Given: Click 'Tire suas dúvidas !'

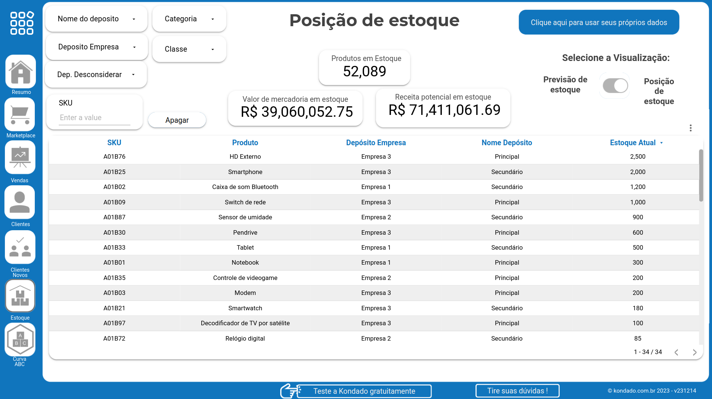Looking at the screenshot, I should (x=517, y=390).
